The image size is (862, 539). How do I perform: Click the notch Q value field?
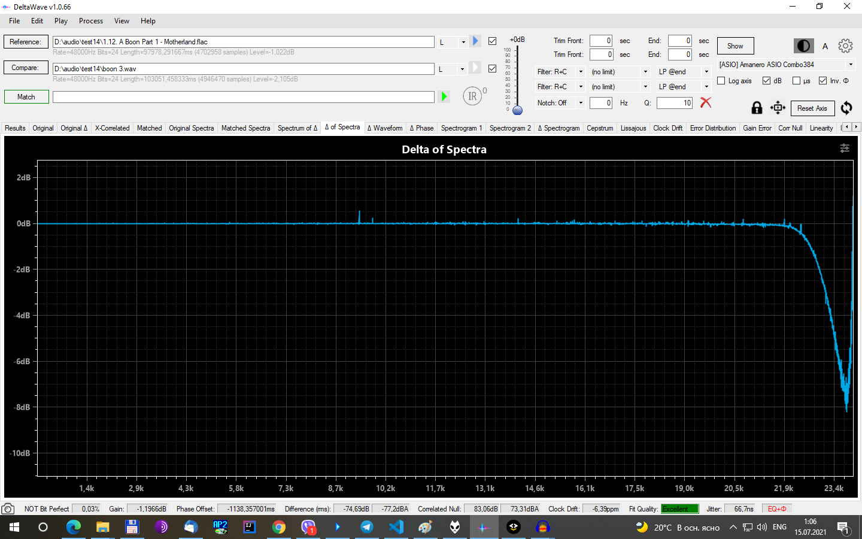pos(675,103)
